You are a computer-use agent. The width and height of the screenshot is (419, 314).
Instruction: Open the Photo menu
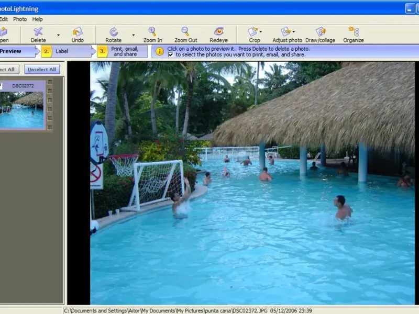point(20,19)
